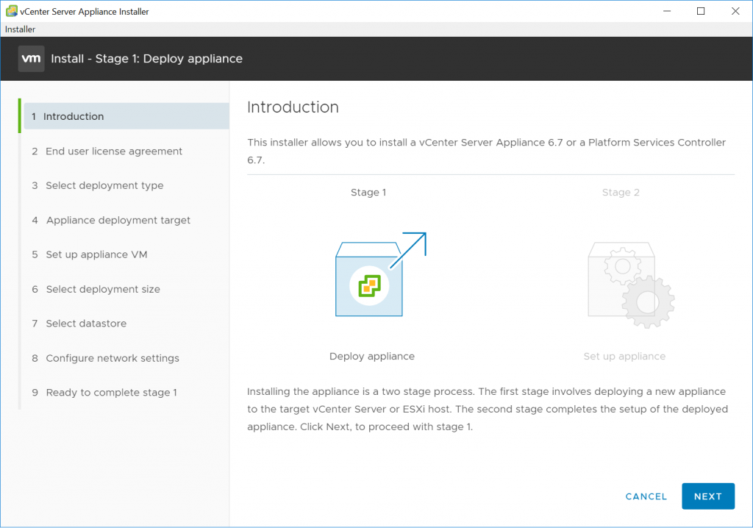753x528 pixels.
Task: Click the Stage 2 label
Action: [x=621, y=192]
